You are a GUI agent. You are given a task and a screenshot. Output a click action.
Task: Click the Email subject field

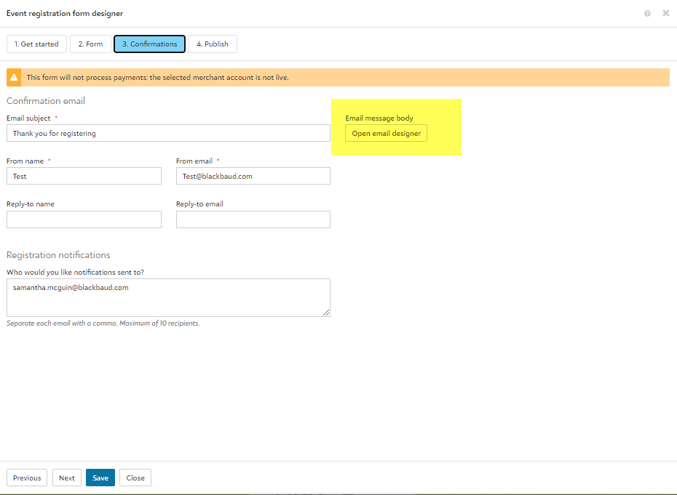point(168,133)
